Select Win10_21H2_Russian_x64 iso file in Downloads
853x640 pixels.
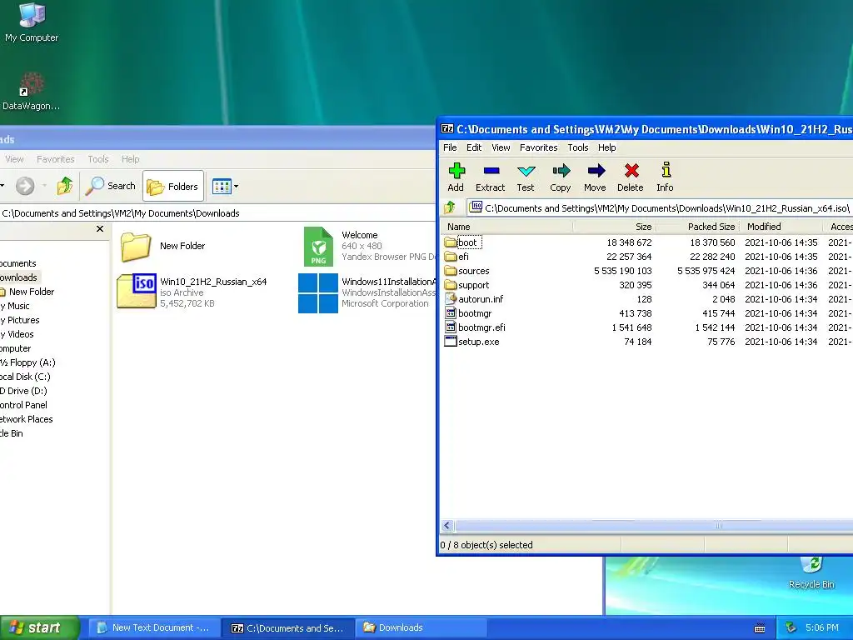tap(192, 292)
